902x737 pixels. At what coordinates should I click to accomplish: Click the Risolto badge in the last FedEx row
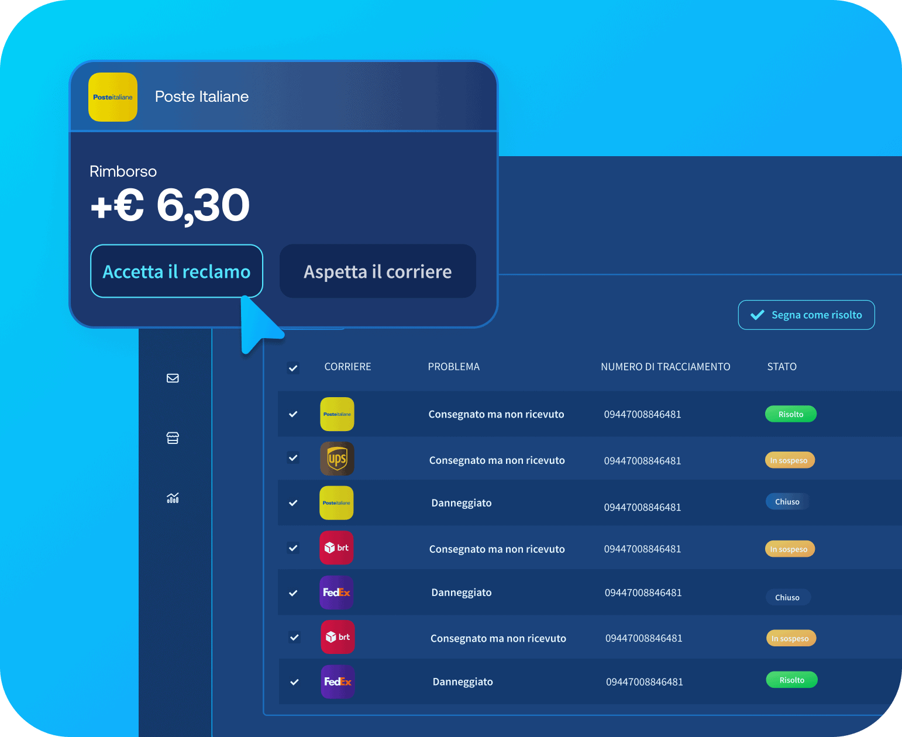click(792, 680)
